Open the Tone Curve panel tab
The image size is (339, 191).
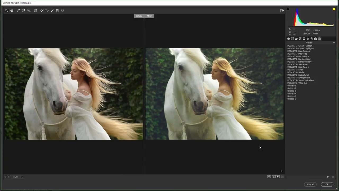coord(292,39)
